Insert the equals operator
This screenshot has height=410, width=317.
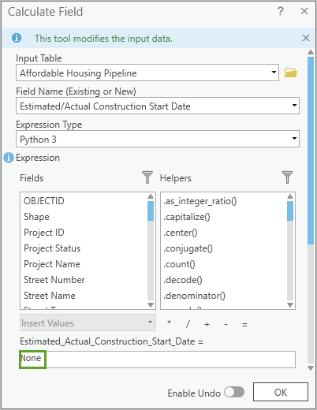(244, 325)
